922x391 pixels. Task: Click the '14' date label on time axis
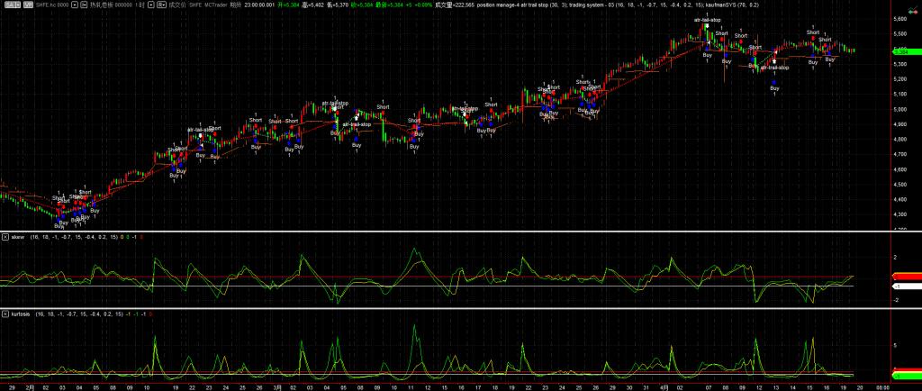click(791, 387)
